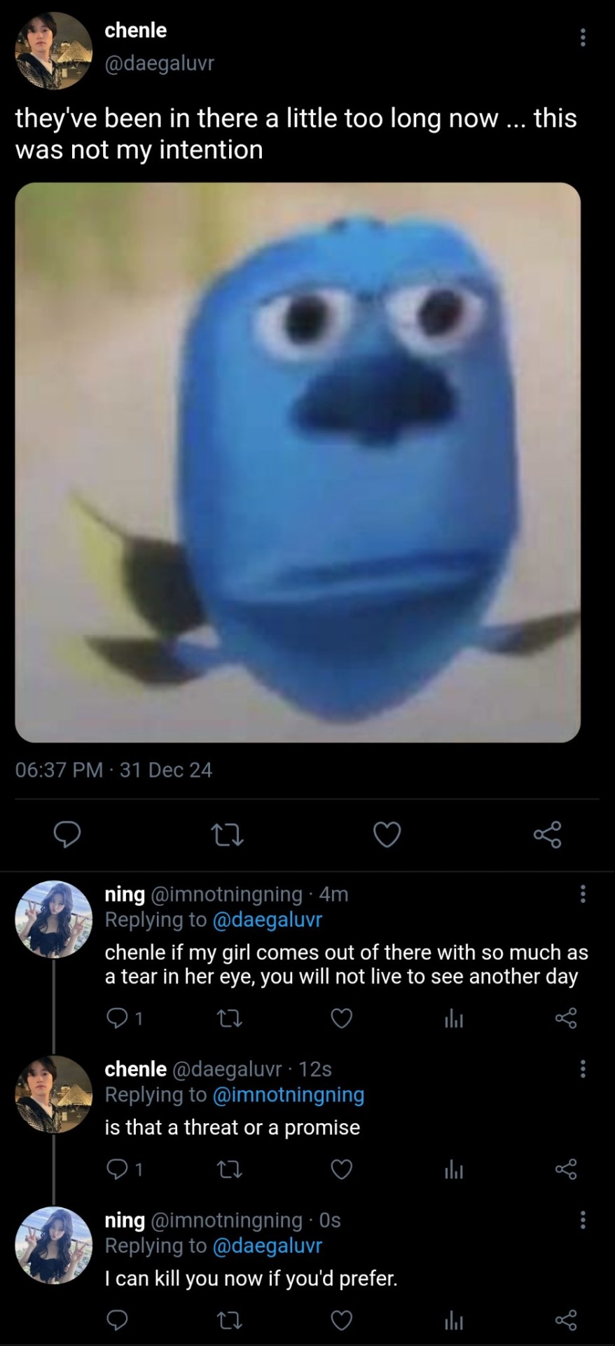Like ning's reply about a tear
Viewport: 615px width, 1346px height.
pos(341,1018)
